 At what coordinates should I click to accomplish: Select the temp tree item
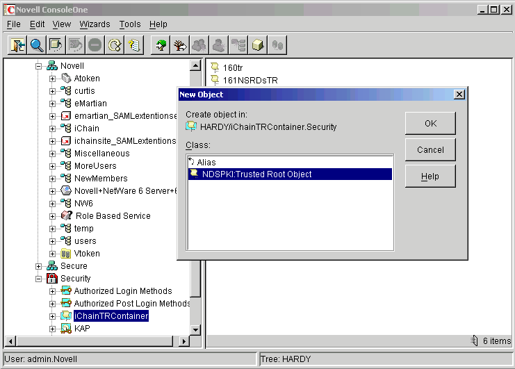[x=84, y=228]
